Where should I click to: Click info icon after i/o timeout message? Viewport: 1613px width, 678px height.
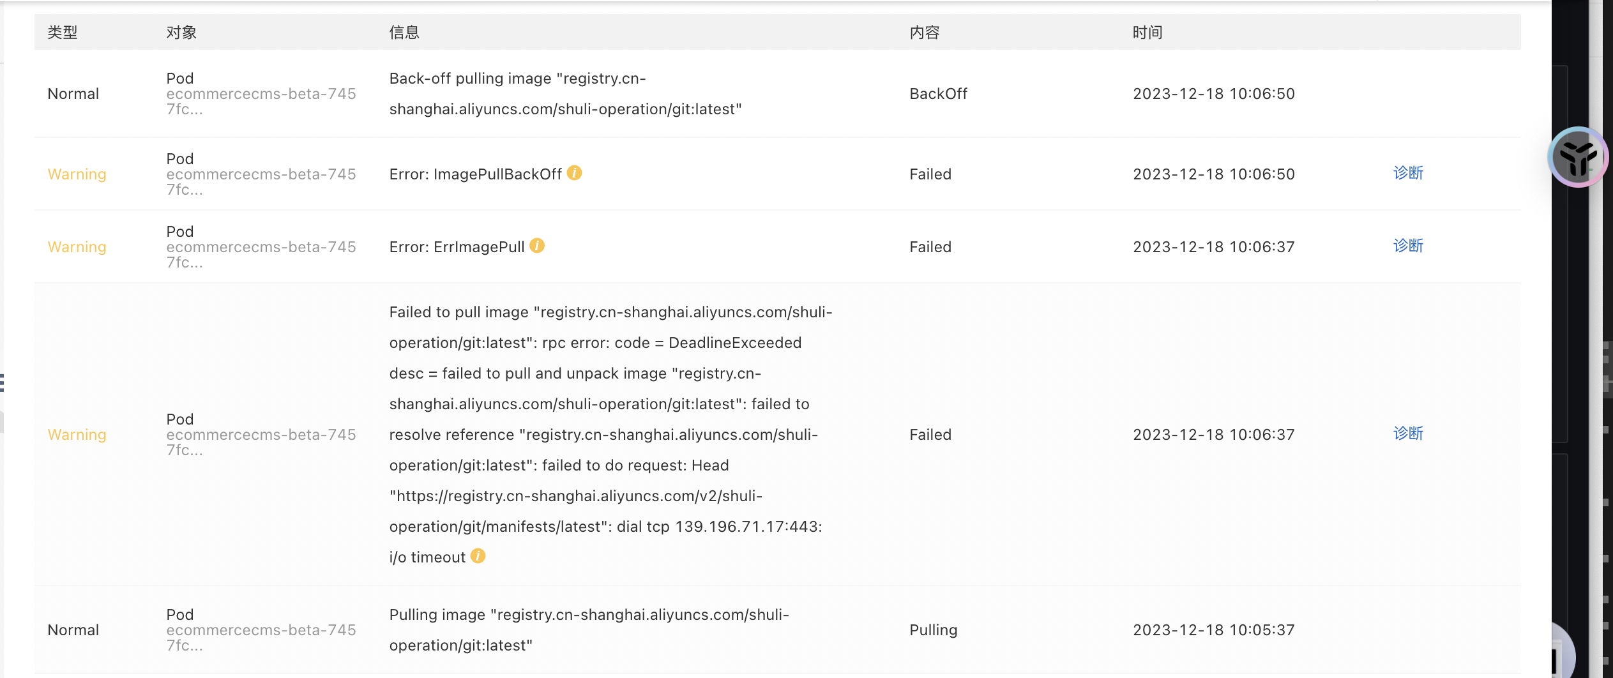tap(478, 556)
